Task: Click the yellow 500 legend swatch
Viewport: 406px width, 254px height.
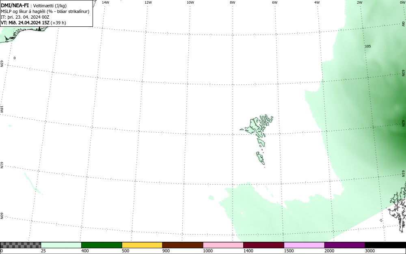Action: tap(142, 245)
